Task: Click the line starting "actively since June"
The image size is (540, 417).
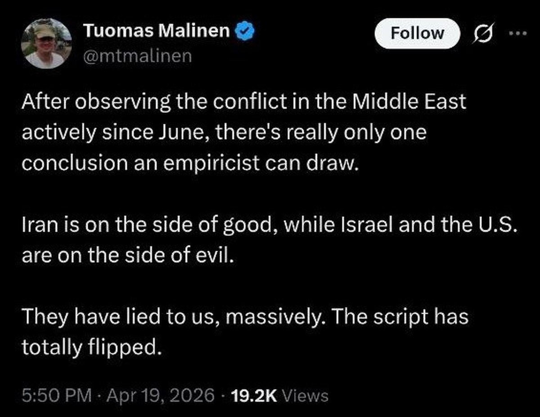Action: point(224,133)
